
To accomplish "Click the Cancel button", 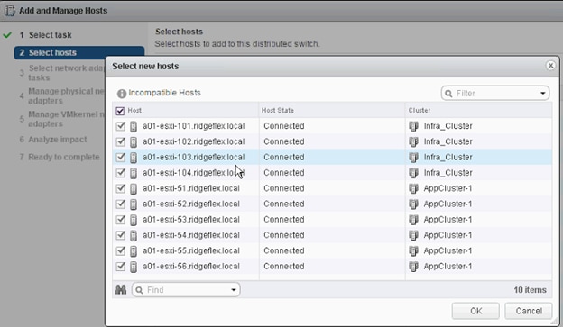I will pyautogui.click(x=529, y=311).
